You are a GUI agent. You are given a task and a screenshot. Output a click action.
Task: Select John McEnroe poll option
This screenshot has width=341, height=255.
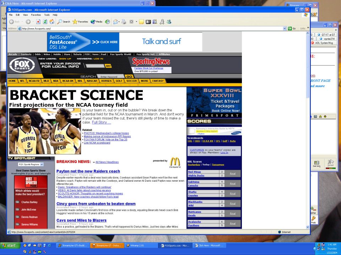[18, 209]
